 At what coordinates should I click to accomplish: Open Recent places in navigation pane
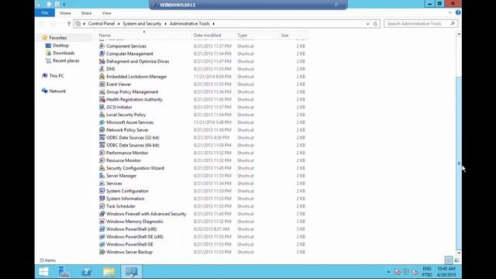[66, 60]
